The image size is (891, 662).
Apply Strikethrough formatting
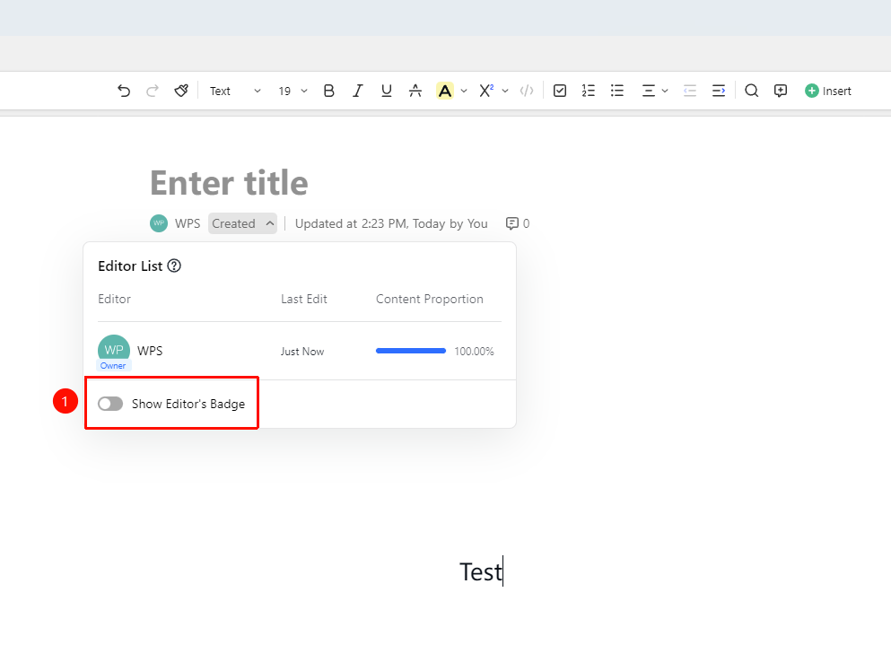coord(415,91)
